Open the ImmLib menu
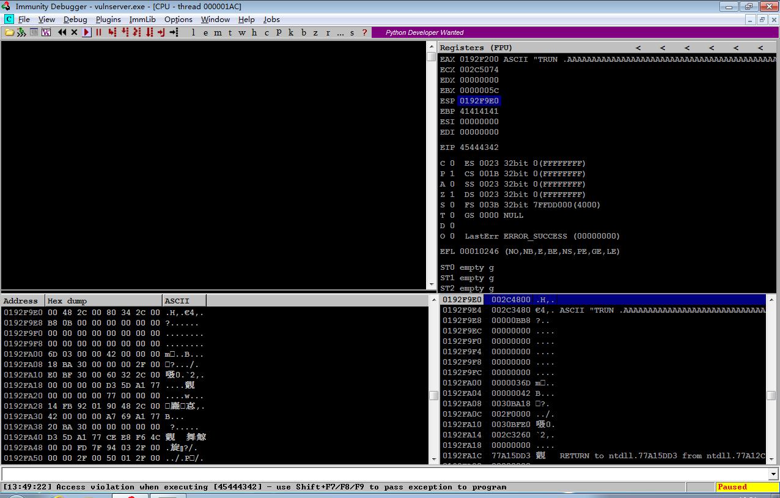Image resolution: width=780 pixels, height=498 pixels. click(142, 20)
